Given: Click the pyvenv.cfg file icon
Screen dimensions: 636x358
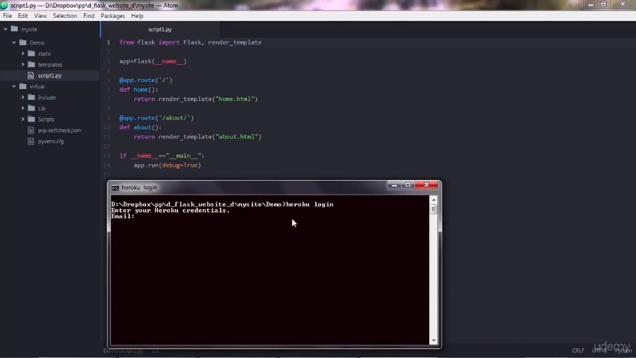Looking at the screenshot, I should 31,141.
